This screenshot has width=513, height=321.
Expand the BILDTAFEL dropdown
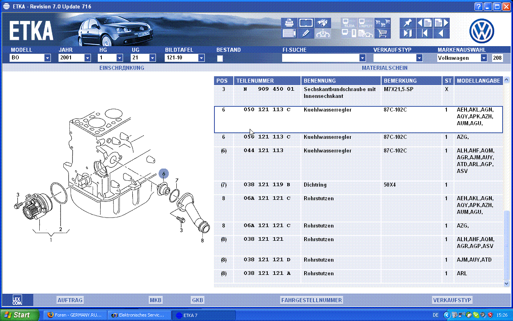pos(201,58)
